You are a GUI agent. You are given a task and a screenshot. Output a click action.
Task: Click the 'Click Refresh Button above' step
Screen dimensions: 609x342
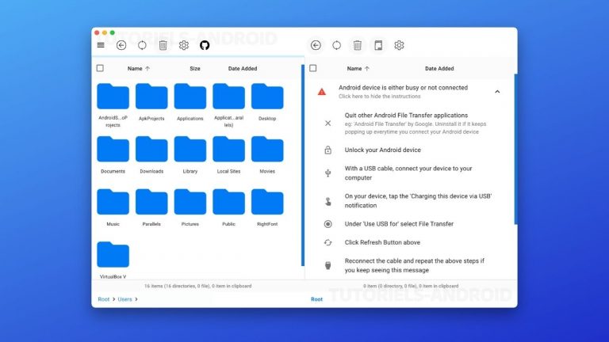[382, 242]
